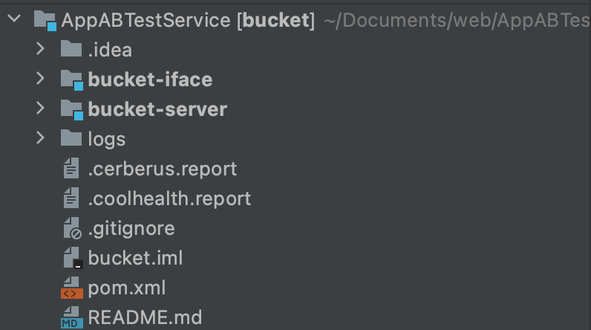Click the .idea folder icon

click(71, 48)
